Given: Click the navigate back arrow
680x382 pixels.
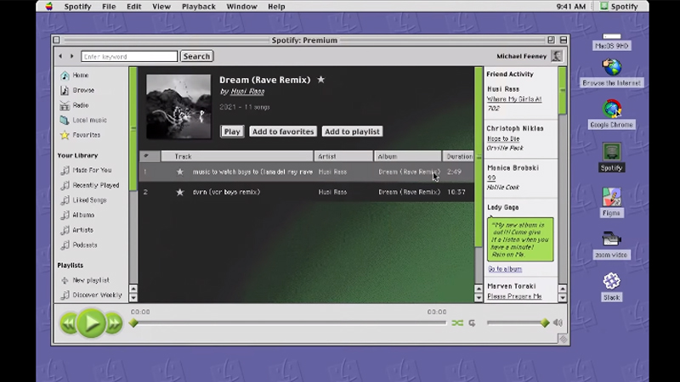Looking at the screenshot, I should click(x=60, y=56).
